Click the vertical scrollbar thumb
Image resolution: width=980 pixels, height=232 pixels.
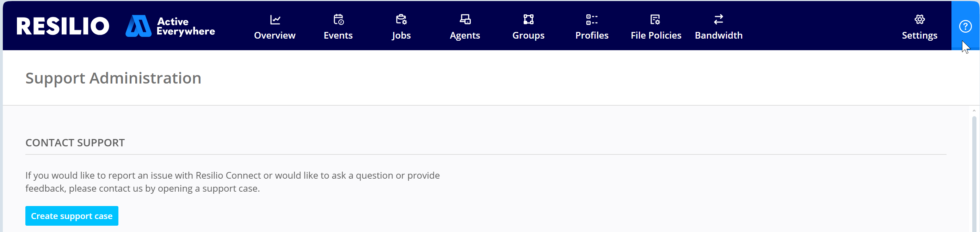974,171
